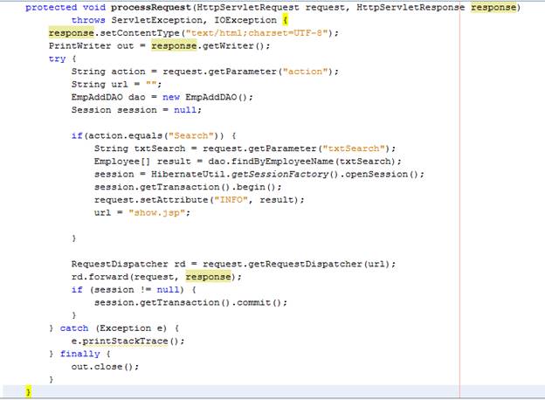Image resolution: width=545 pixels, height=400 pixels.
Task: Click Employee[] result declaration
Action: pyautogui.click(x=247, y=162)
